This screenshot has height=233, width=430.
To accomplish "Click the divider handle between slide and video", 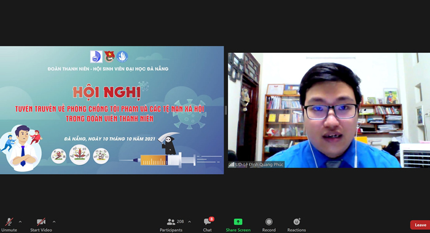I will point(225,110).
